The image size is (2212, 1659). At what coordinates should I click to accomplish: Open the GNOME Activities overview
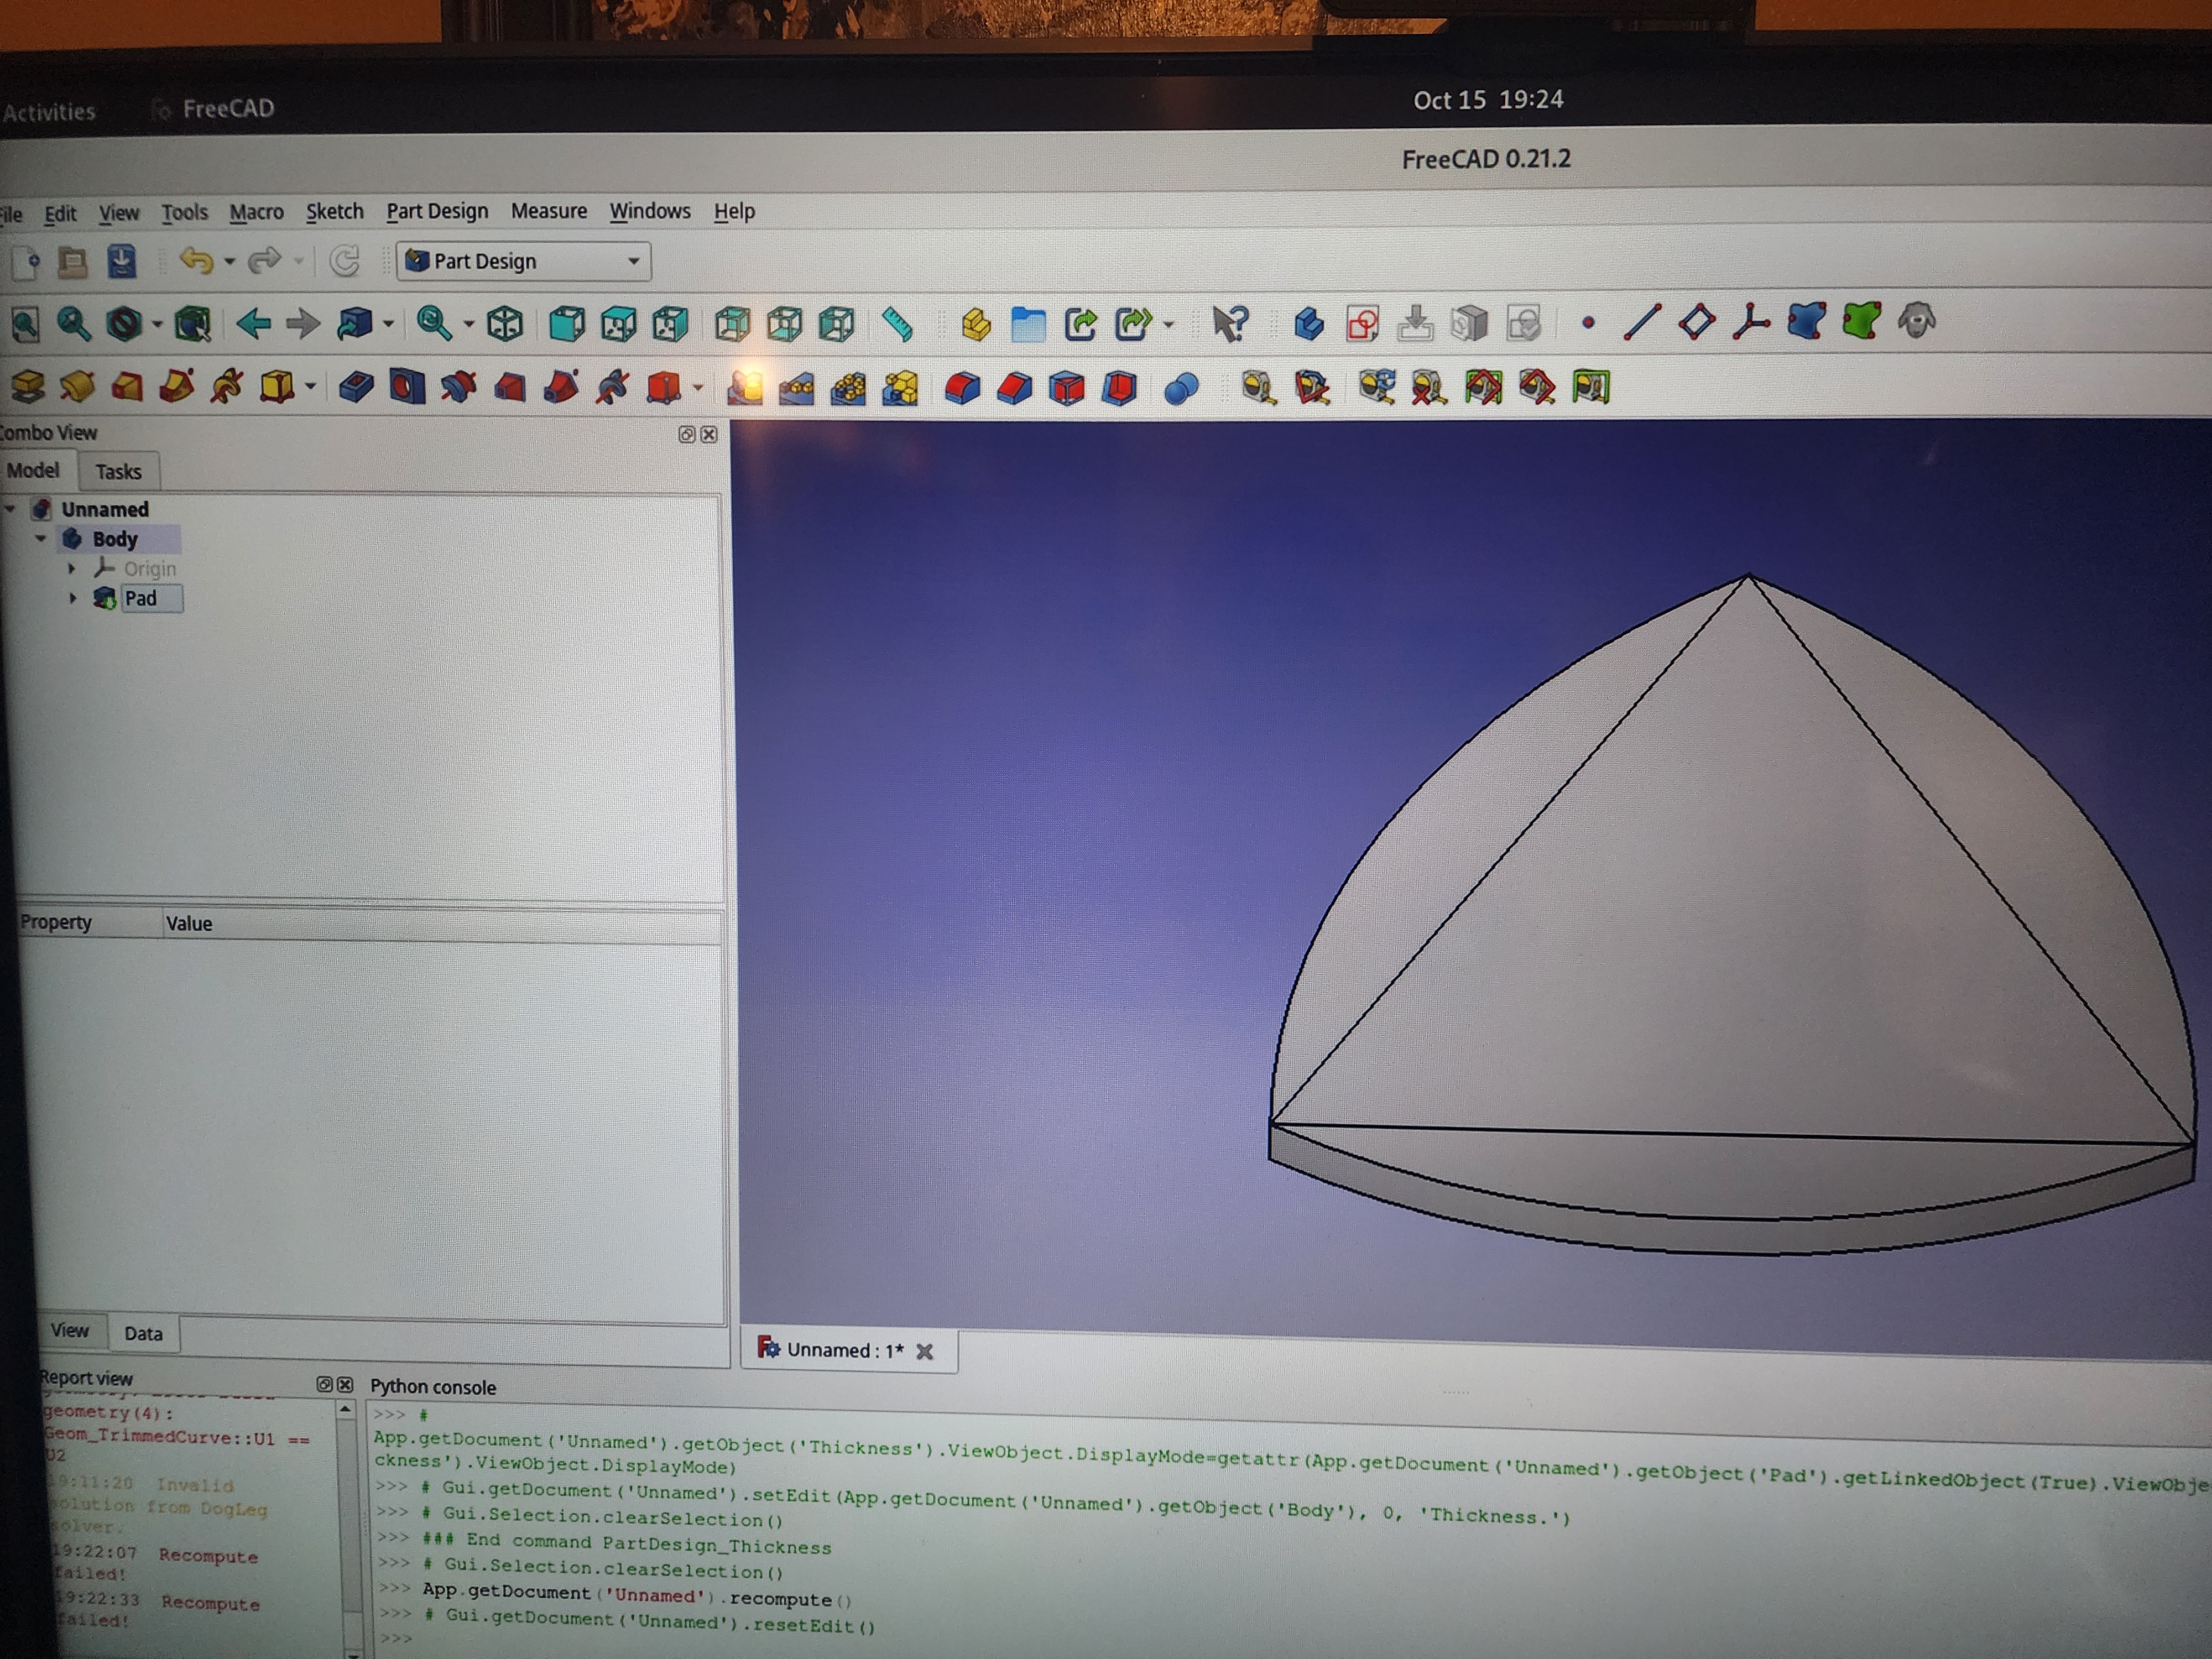tap(49, 111)
